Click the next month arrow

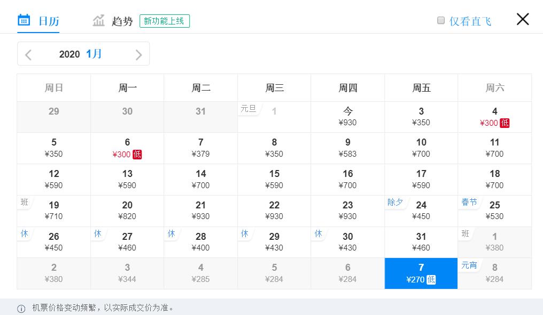coord(138,54)
